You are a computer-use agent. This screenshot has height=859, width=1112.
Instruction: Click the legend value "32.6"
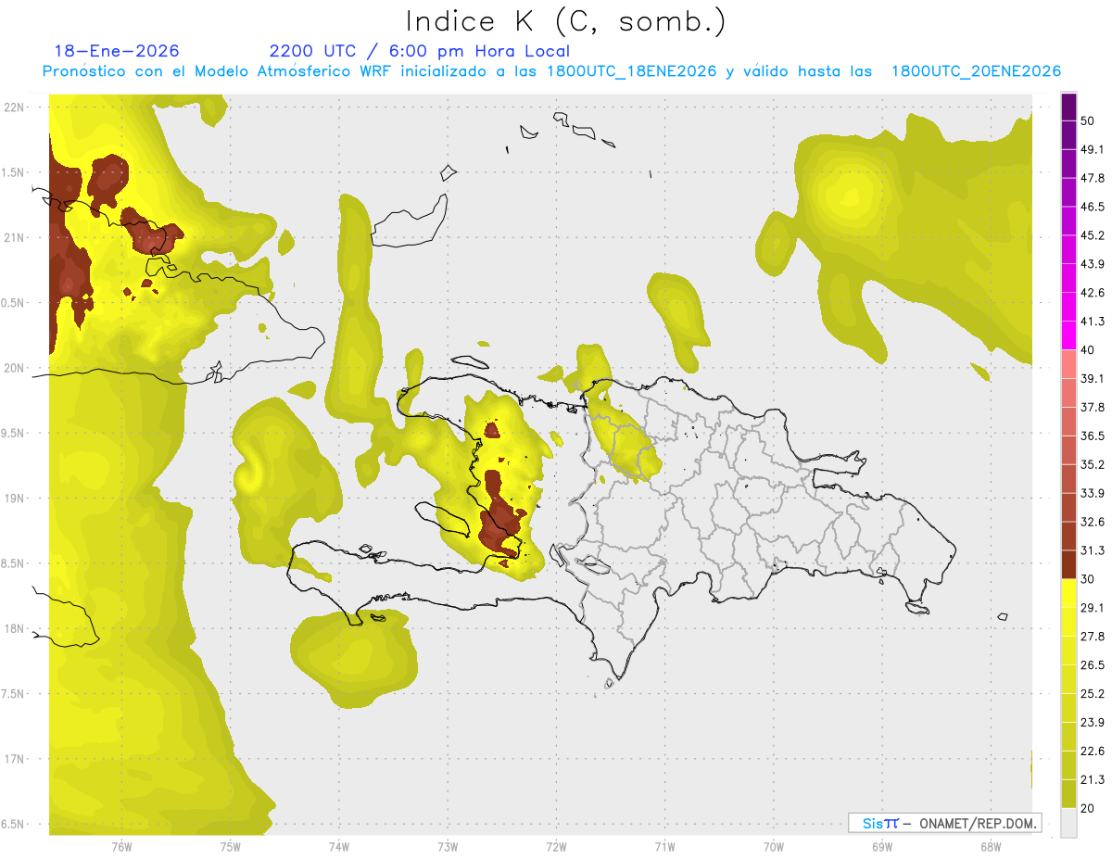tap(1093, 522)
